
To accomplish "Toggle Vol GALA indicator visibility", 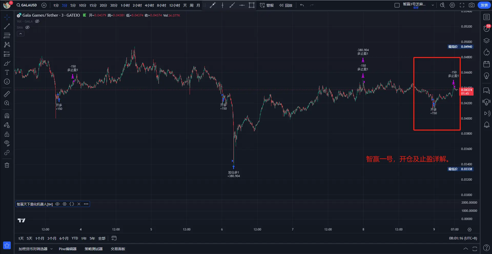I will click(x=37, y=21).
